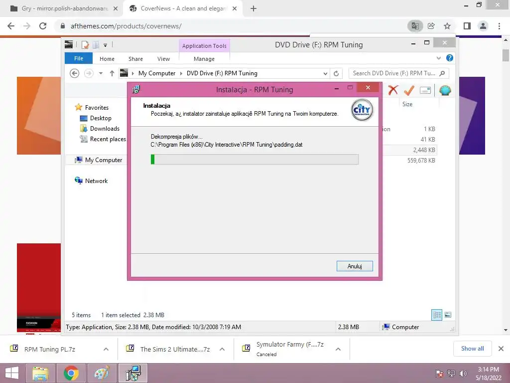Switch to Large icons view

tap(448, 315)
